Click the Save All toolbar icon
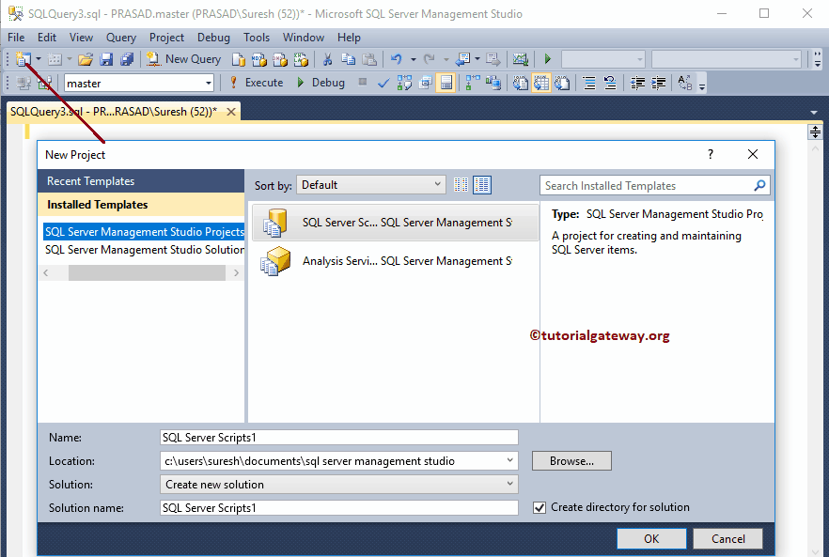This screenshot has width=829, height=557. 127,59
